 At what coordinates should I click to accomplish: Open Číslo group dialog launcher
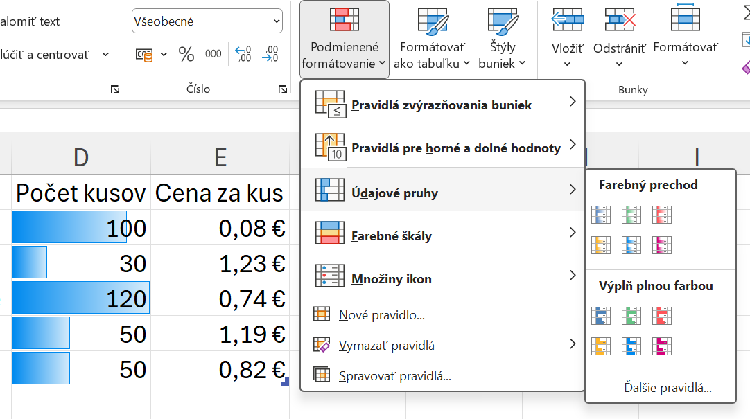click(283, 89)
